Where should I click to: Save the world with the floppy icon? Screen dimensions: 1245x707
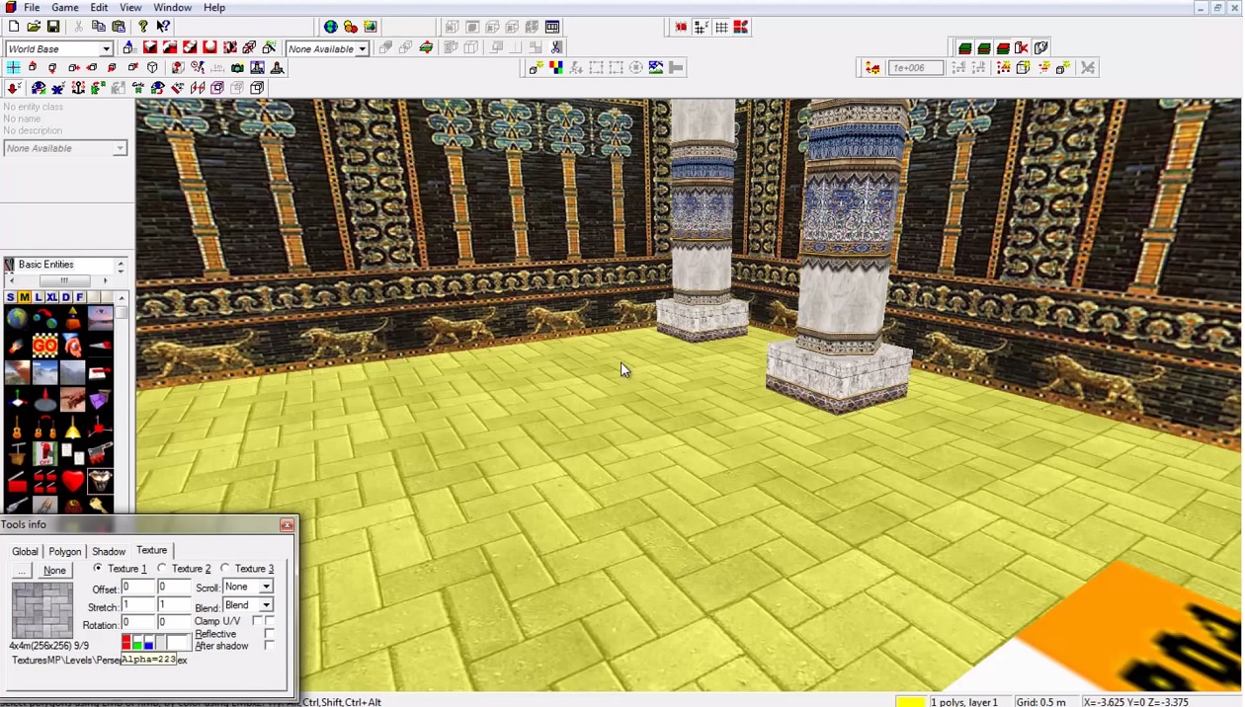[53, 27]
